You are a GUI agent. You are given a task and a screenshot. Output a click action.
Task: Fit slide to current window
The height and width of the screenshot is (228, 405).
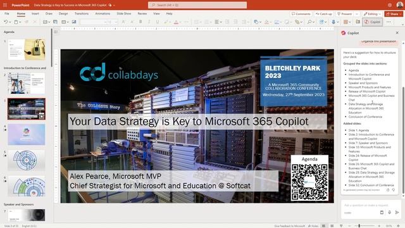(x=398, y=226)
